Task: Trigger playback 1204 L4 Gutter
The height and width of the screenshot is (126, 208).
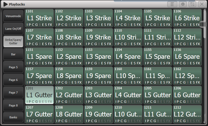Action: click(128, 95)
